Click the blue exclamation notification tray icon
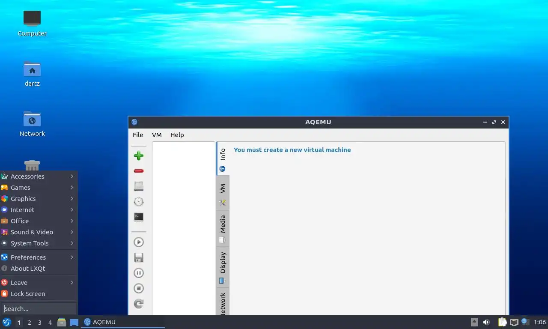 pos(525,322)
